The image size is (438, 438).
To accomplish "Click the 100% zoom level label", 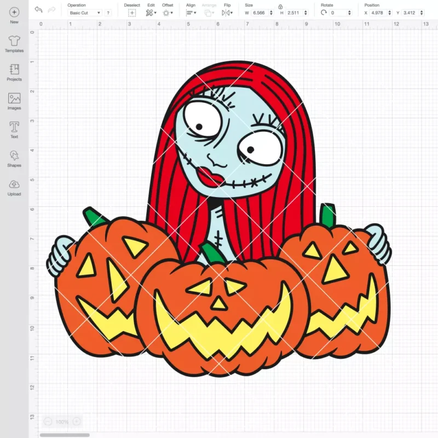I will (62, 422).
